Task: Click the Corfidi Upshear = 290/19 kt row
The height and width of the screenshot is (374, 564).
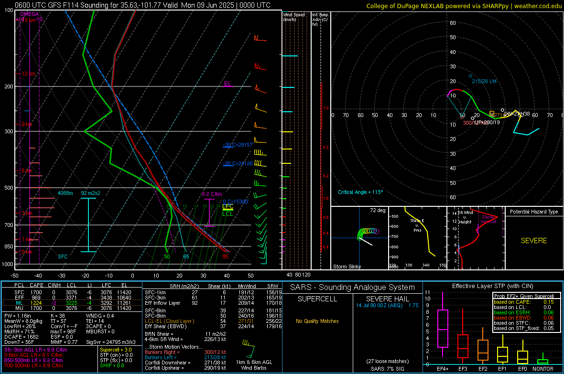Action: point(185,368)
